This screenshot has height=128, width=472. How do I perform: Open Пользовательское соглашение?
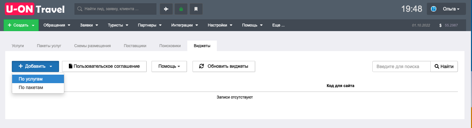(104, 66)
